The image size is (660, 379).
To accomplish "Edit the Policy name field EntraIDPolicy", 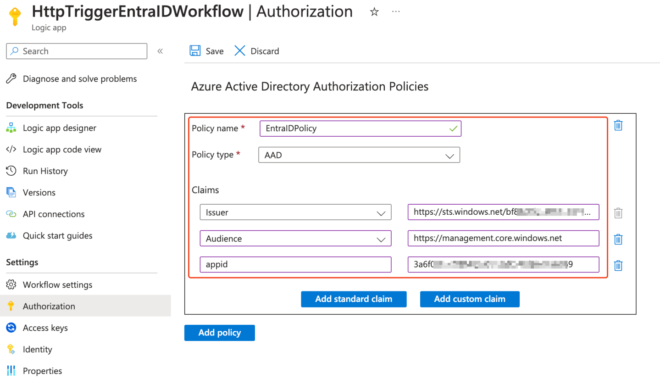I will coord(361,128).
